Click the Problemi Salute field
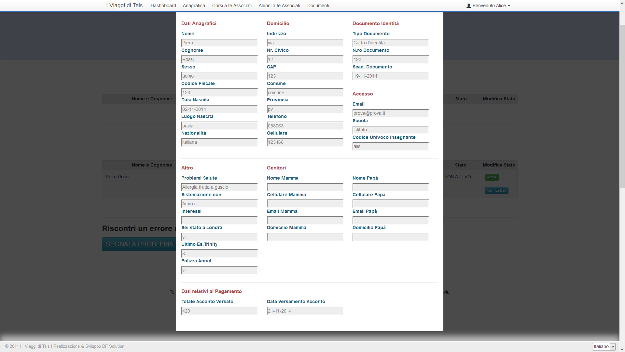Image resolution: width=625 pixels, height=352 pixels. [x=219, y=187]
